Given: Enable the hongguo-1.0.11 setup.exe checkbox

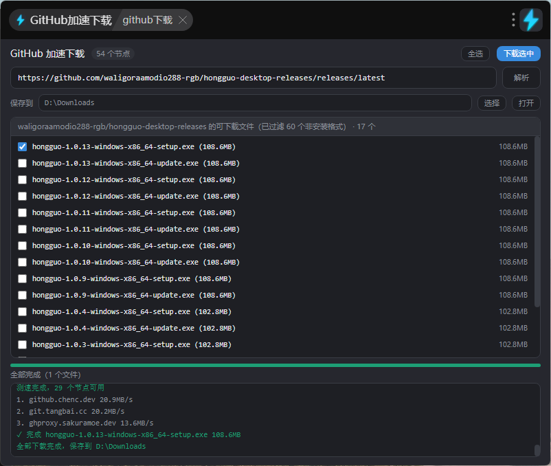Looking at the screenshot, I should point(22,212).
